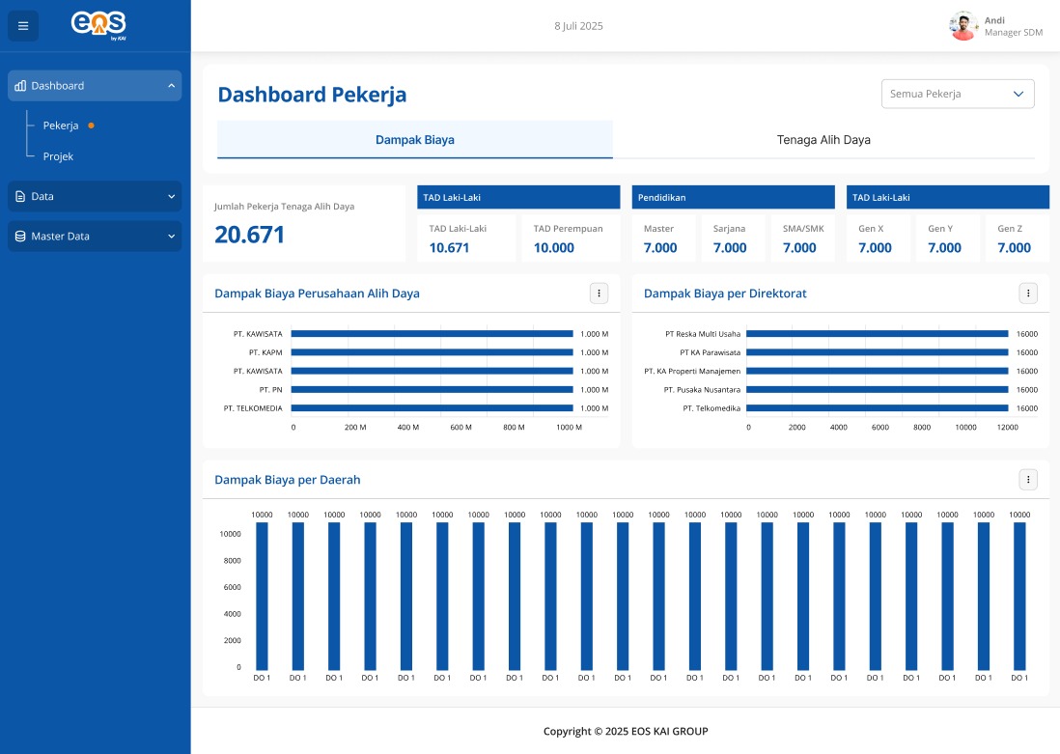Click TAD Perempuan value 10.000
Viewport: 1060px width, 754px height.
point(554,248)
